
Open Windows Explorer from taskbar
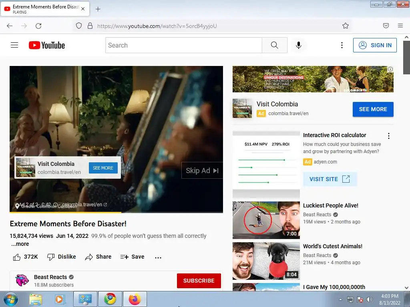(36, 299)
